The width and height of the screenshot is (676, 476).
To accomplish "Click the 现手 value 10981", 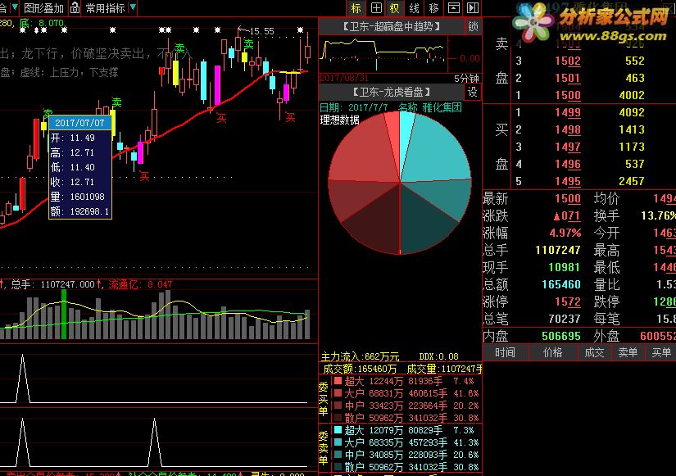I will coord(565,267).
